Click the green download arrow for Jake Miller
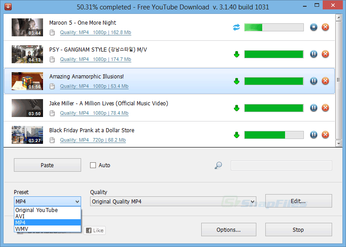Image resolution: width=346 pixels, height=247 pixels. point(237,108)
